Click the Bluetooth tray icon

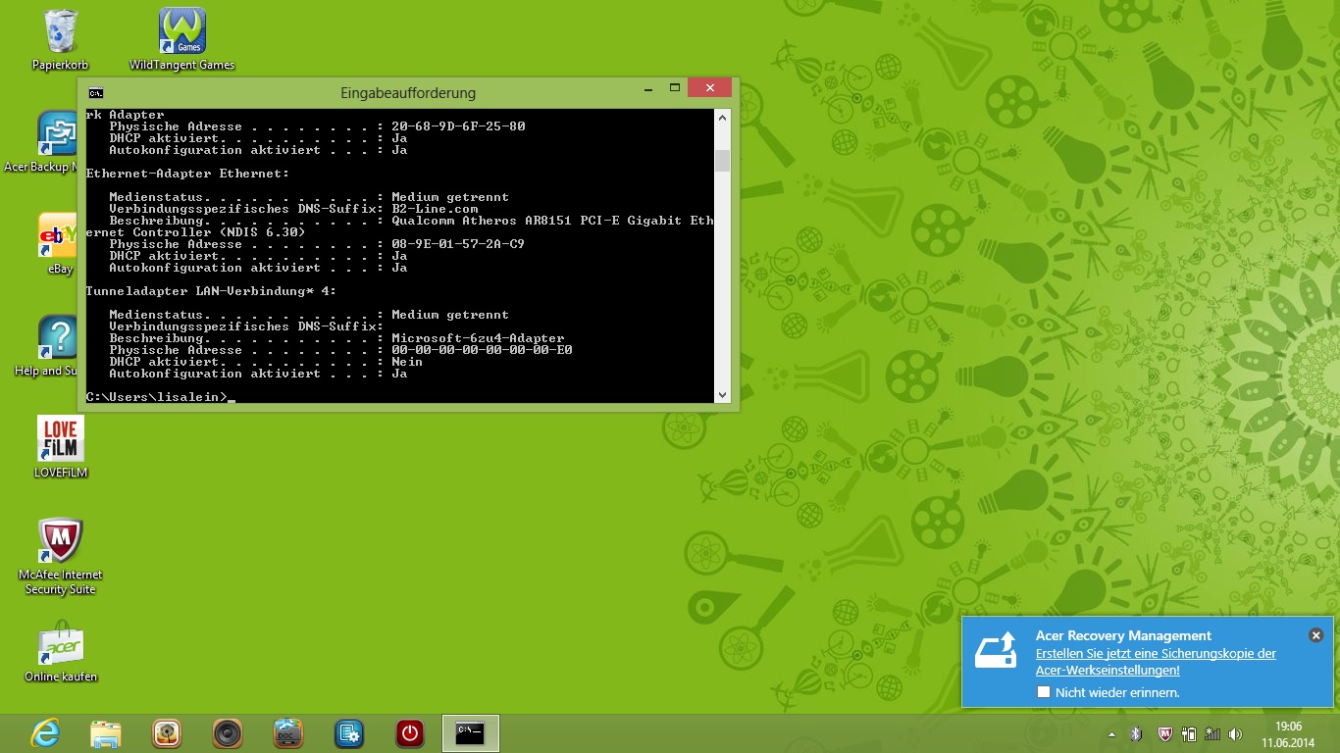pyautogui.click(x=1137, y=733)
